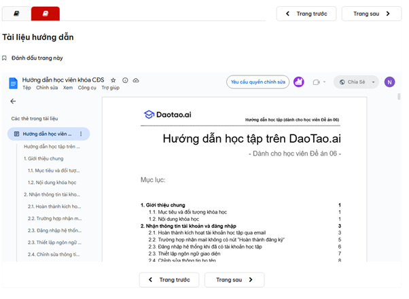Click the bottom Trang trước button

click(x=169, y=280)
